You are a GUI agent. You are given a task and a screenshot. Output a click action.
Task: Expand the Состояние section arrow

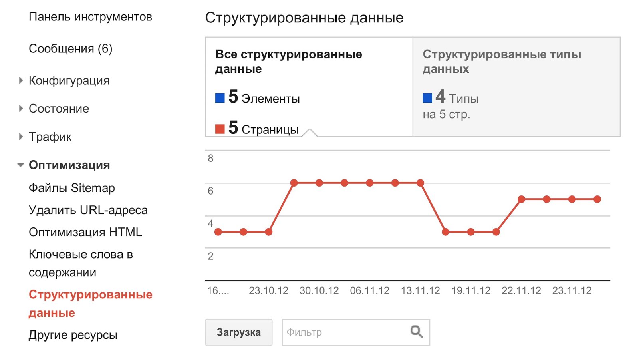tap(21, 109)
